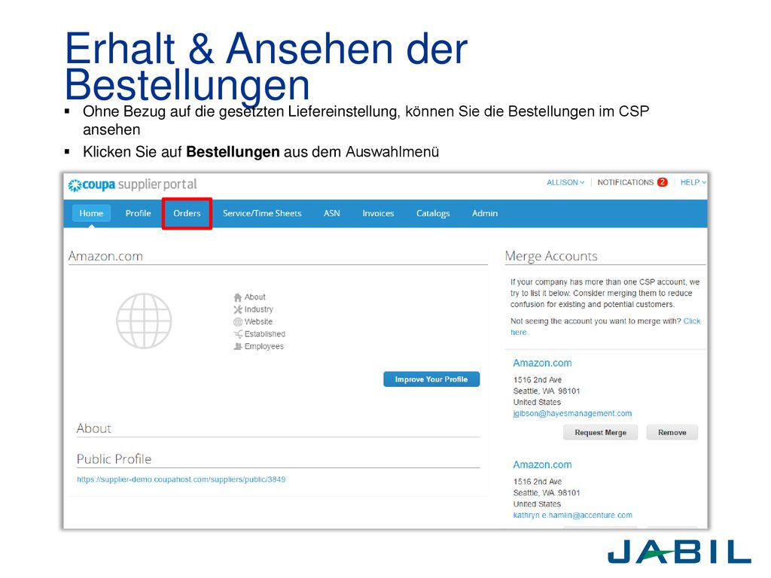Open NOTIFICATIONS in the top bar
The height and width of the screenshot is (578, 771).
626,182
